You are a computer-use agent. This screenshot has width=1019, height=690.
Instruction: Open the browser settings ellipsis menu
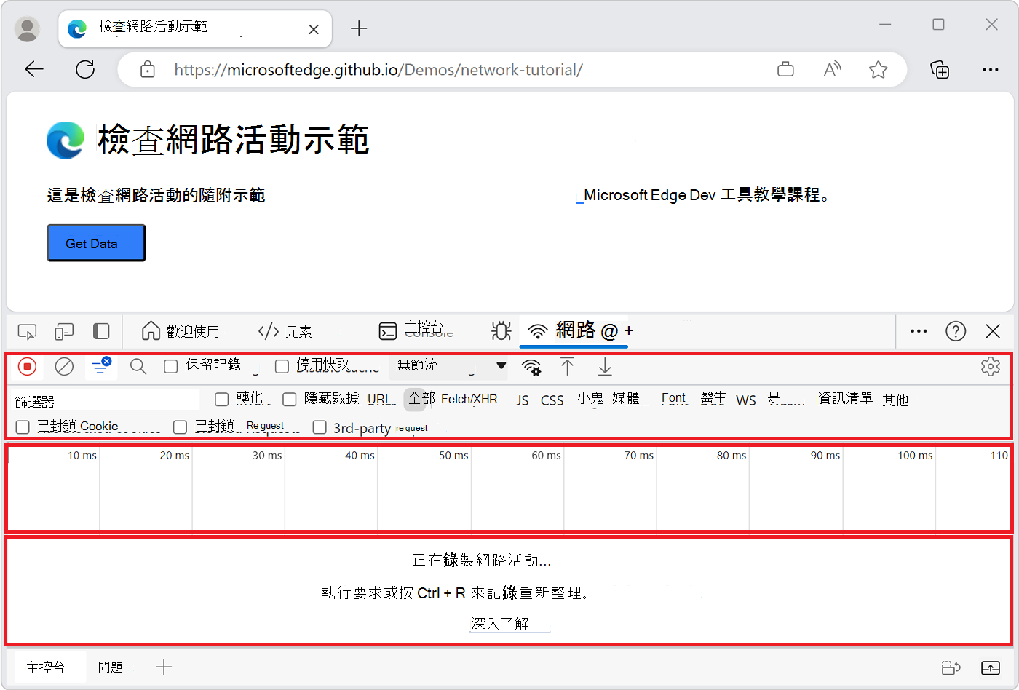[x=991, y=69]
